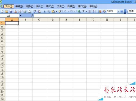
Task: Open the Redo history dropdown arrow
Action: coord(75,11)
